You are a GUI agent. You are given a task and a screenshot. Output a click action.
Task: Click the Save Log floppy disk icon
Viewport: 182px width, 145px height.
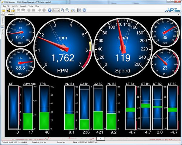point(8,10)
